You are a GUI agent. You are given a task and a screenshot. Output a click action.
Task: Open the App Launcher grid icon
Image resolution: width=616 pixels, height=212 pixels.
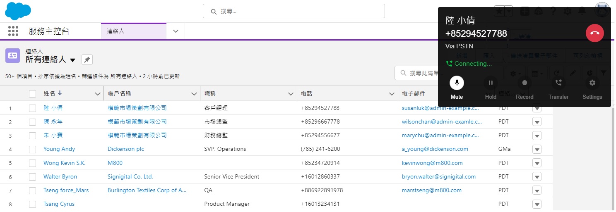[x=13, y=31]
